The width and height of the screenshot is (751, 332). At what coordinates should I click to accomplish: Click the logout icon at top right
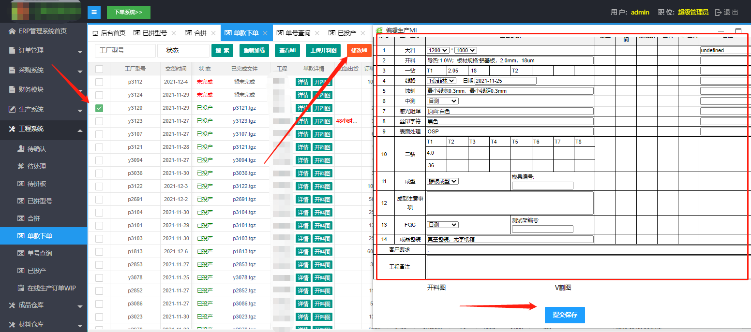pos(719,13)
